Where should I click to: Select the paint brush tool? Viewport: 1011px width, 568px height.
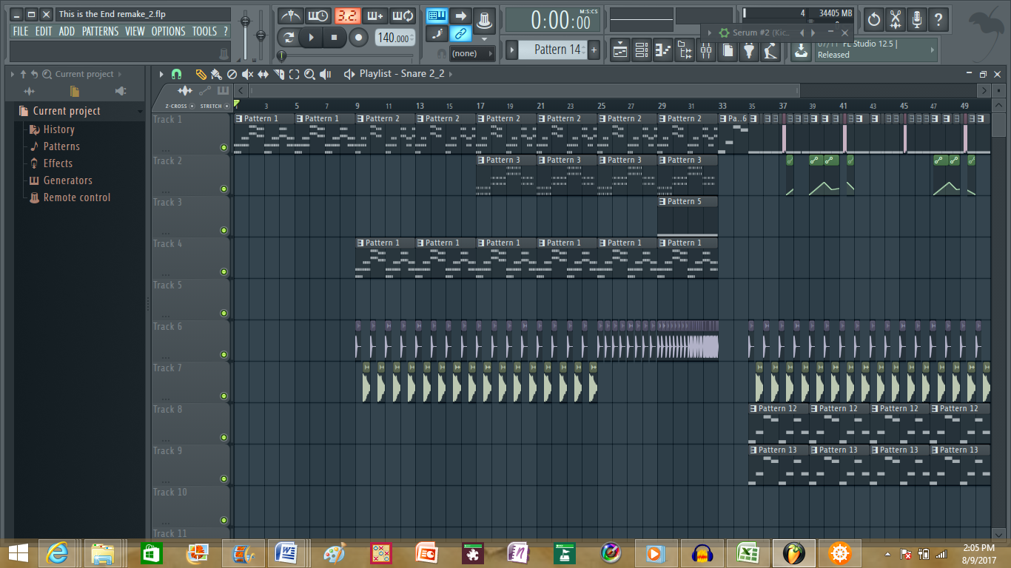pyautogui.click(x=216, y=74)
